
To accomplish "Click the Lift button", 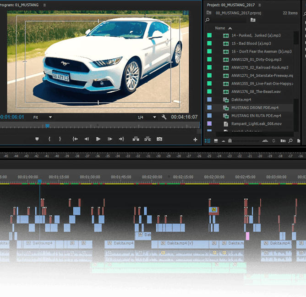I will tap(136, 139).
